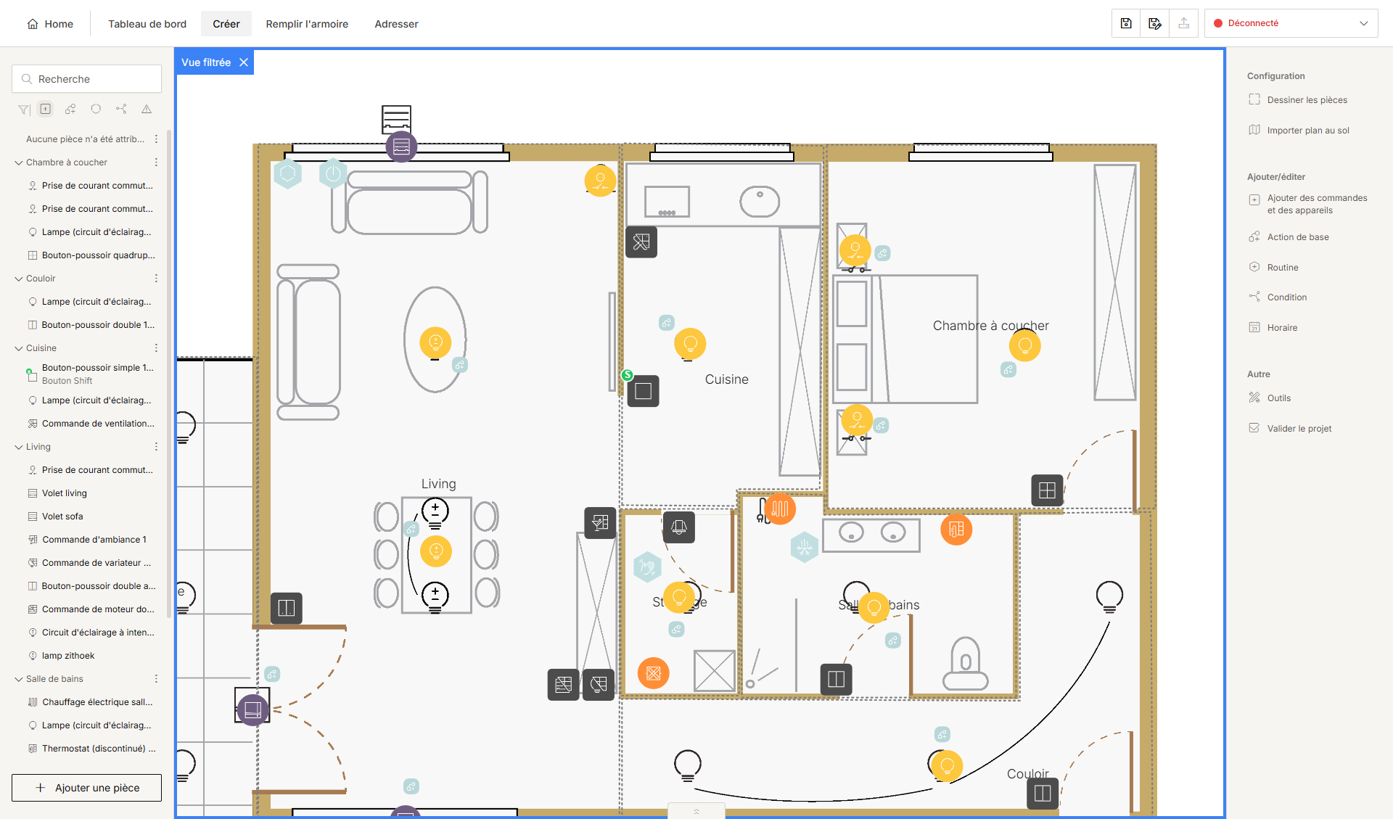Select the conditions filter icon in sidebar
Viewport: 1393px width, 819px height.
click(121, 109)
